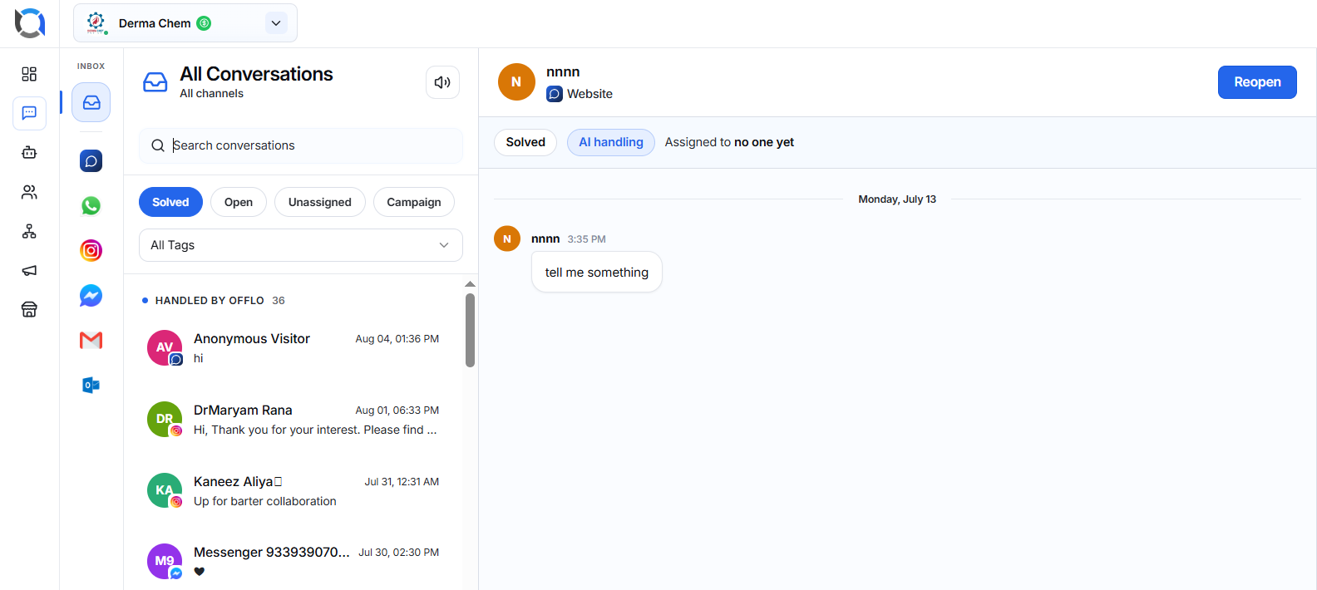The height and width of the screenshot is (590, 1317).
Task: Open the dashboard grid icon in left sidebar
Action: coord(29,74)
